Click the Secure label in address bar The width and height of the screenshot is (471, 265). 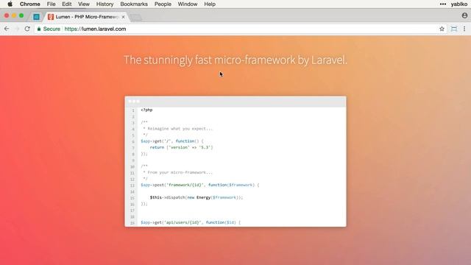52,29
